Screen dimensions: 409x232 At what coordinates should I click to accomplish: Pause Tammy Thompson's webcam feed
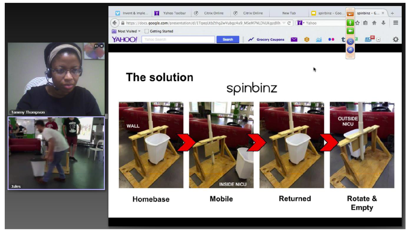point(96,46)
